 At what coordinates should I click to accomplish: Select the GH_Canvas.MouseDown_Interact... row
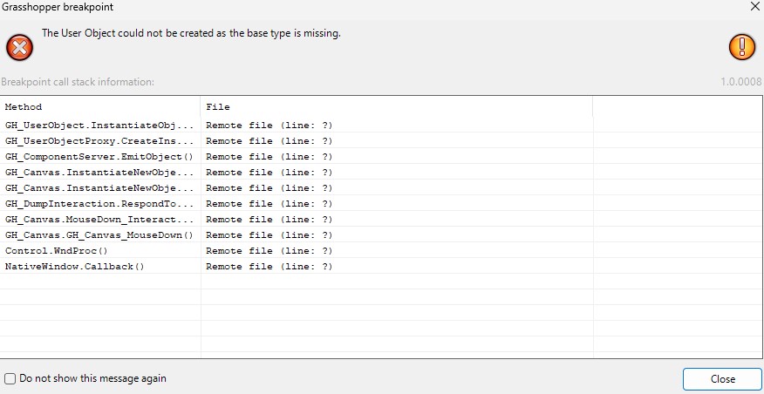click(99, 220)
